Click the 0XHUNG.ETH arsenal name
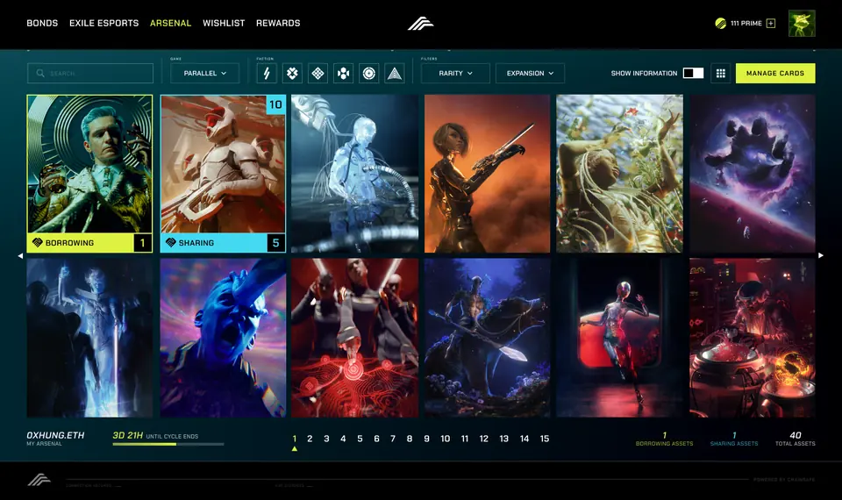Image resolution: width=842 pixels, height=500 pixels. point(55,435)
